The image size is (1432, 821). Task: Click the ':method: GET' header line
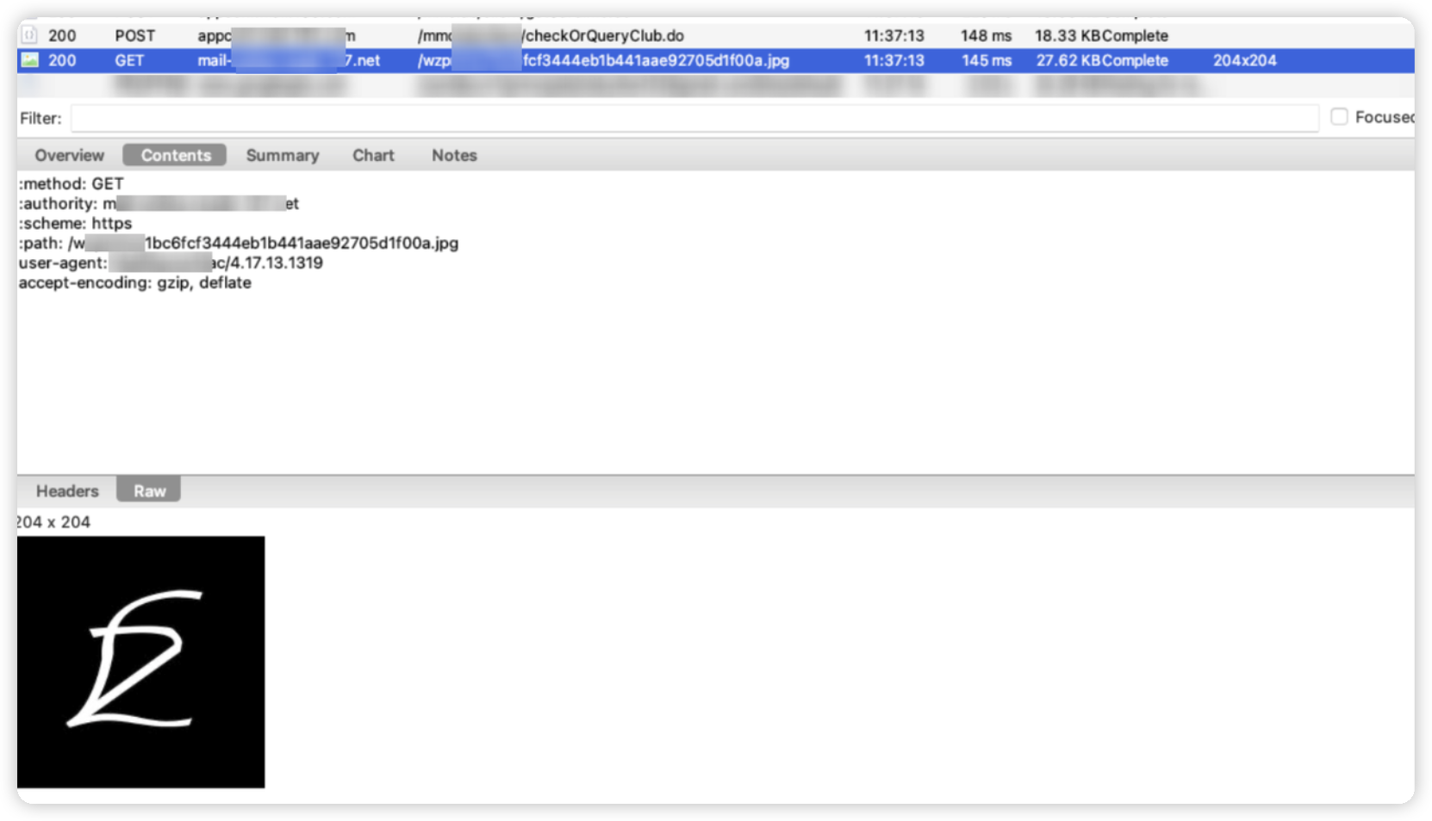click(72, 183)
